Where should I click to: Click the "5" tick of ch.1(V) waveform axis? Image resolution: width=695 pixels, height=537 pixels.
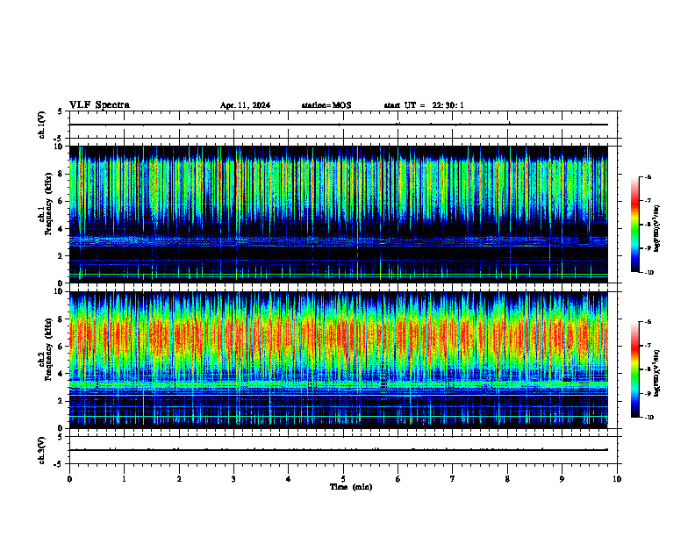point(60,111)
